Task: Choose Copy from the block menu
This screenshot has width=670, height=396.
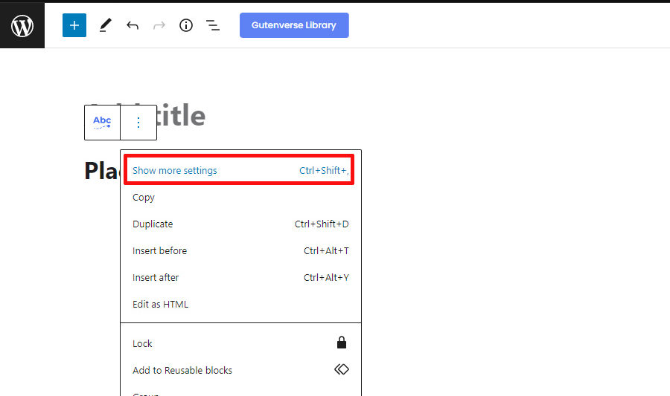Action: 240,198
